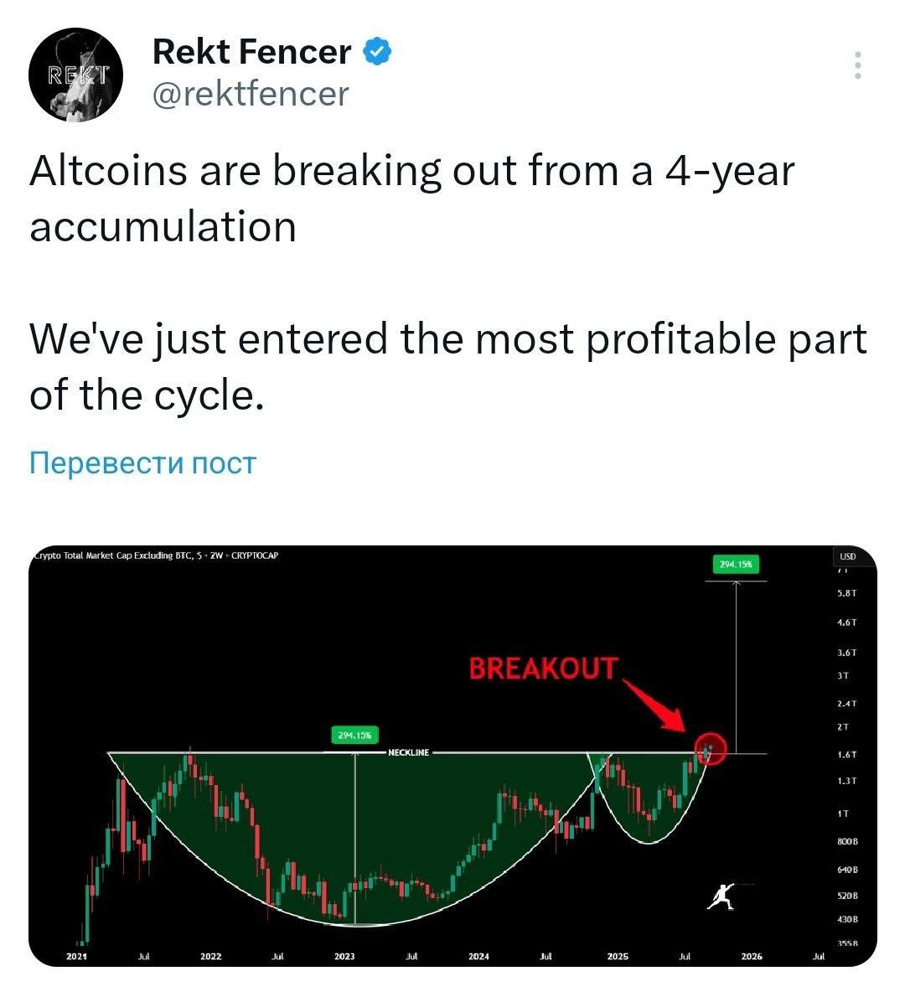This screenshot has width=905, height=992.
Task: Click the 2023 marker on time axis
Action: [x=344, y=956]
